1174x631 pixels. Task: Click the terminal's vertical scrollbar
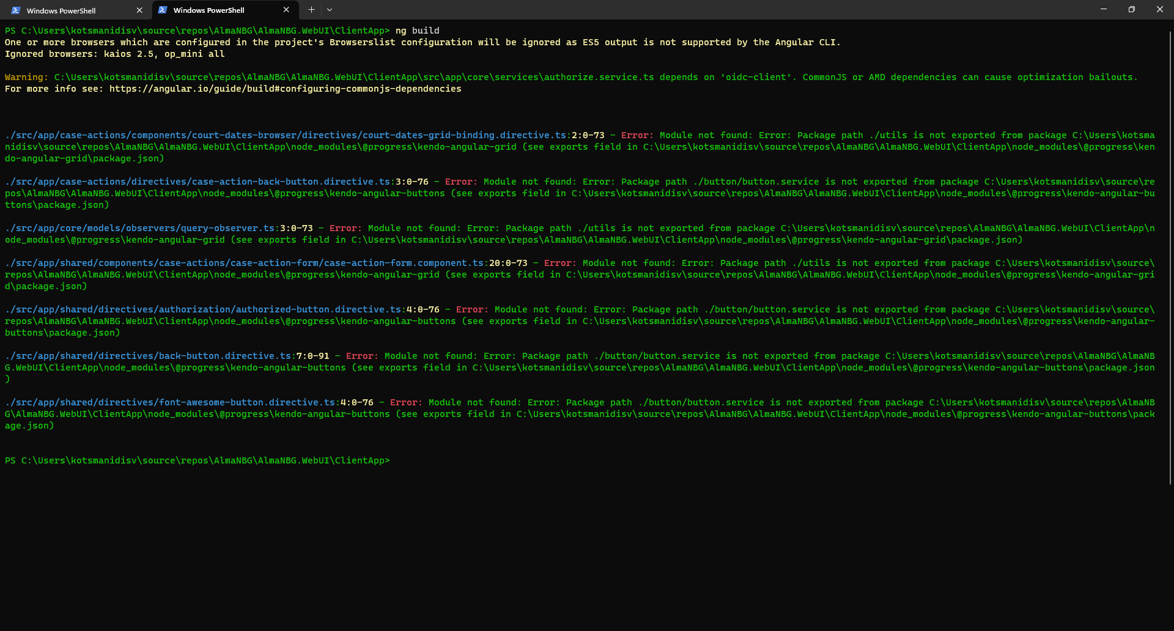(1170, 257)
